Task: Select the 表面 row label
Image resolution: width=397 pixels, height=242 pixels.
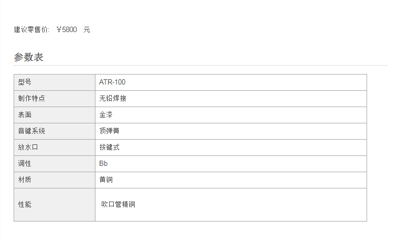Action: click(55, 115)
